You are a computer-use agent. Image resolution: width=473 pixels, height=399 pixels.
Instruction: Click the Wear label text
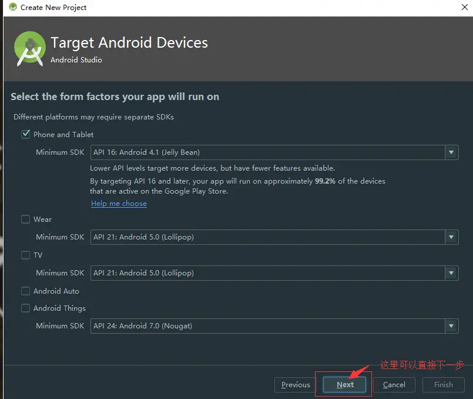[x=42, y=220]
